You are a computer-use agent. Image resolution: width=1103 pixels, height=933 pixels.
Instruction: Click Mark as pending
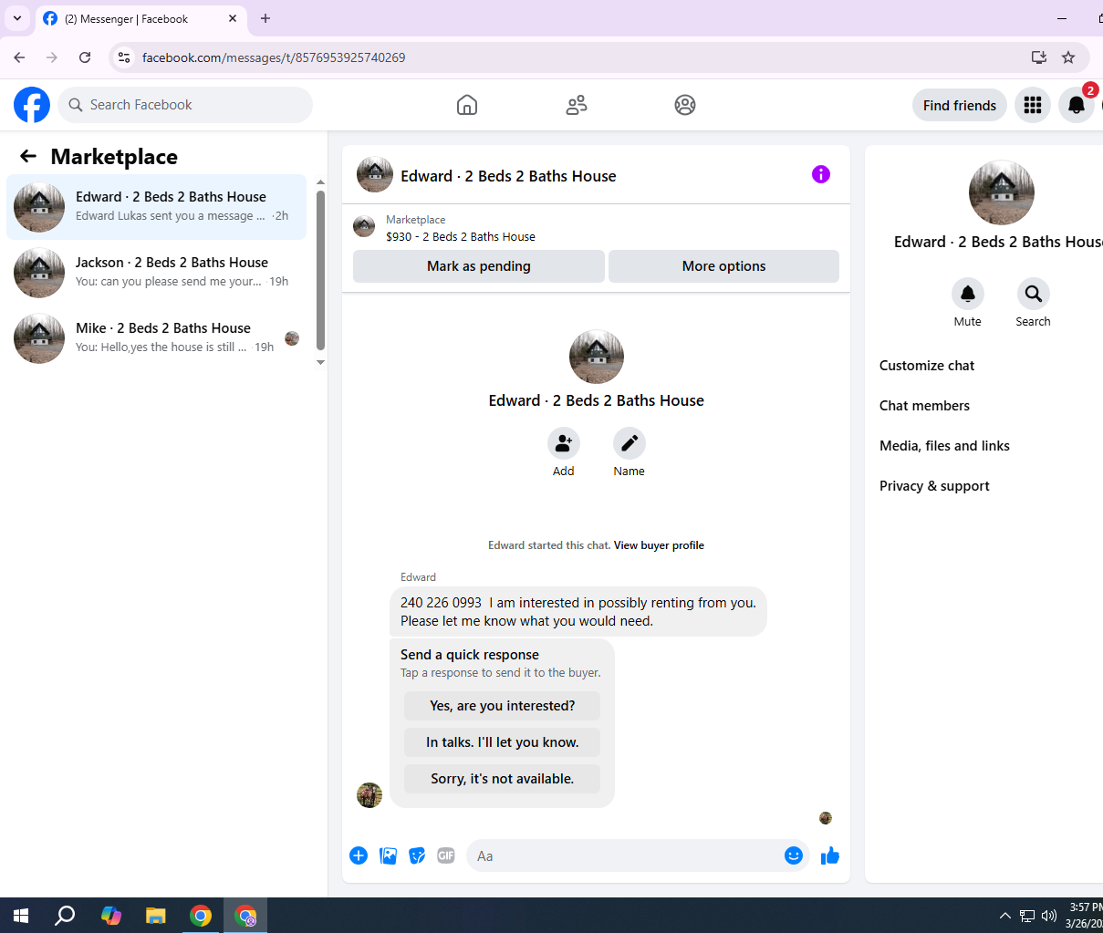(x=479, y=266)
